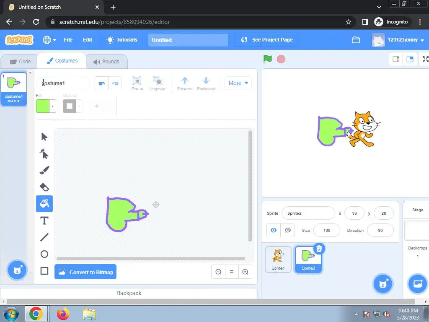This screenshot has width=429, height=322.
Task: Click the Outline color swatch
Action: [70, 106]
